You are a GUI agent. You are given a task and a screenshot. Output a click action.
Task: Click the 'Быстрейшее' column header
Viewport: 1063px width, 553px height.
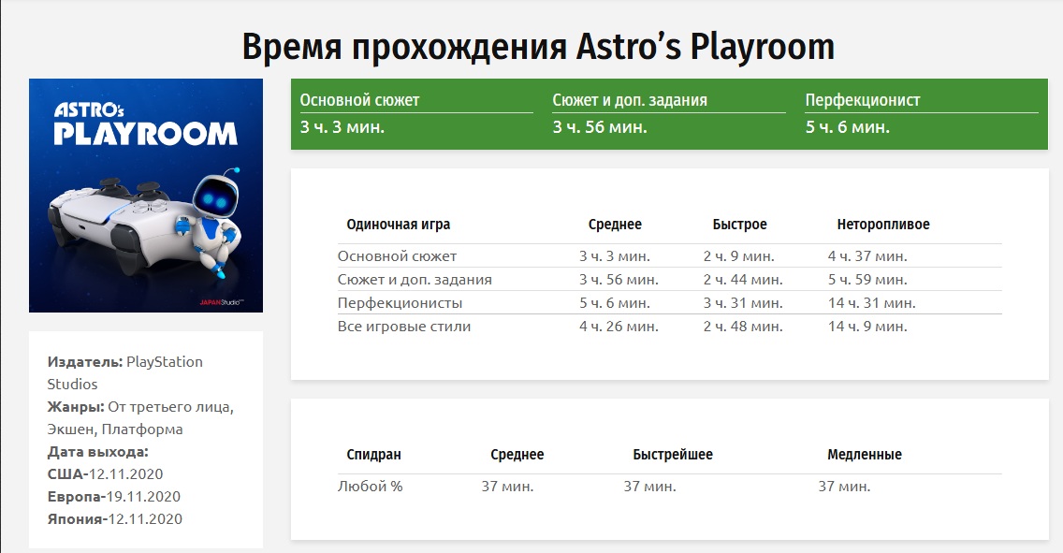click(673, 455)
